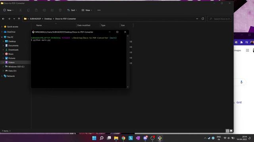
Task: Select Downloads under This PC
Action: (x=13, y=50)
